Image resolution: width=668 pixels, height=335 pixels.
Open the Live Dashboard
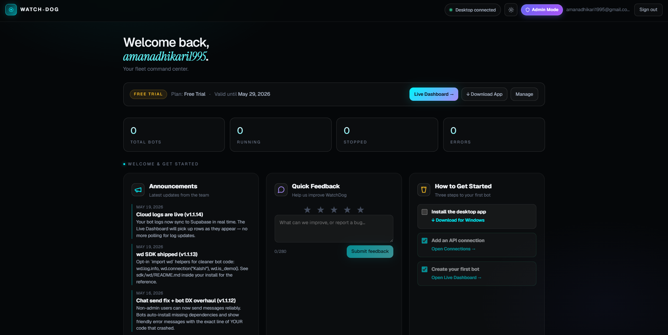point(434,94)
